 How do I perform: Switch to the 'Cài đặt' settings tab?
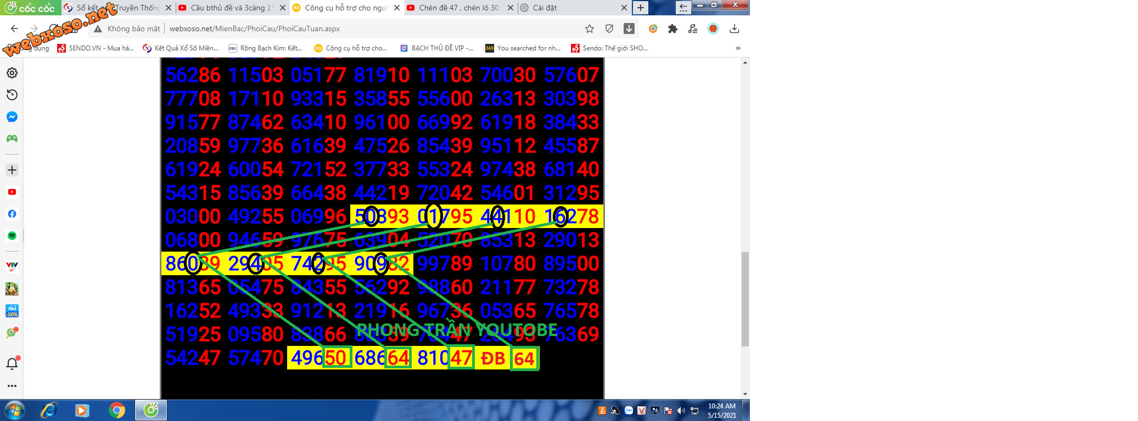tap(571, 8)
